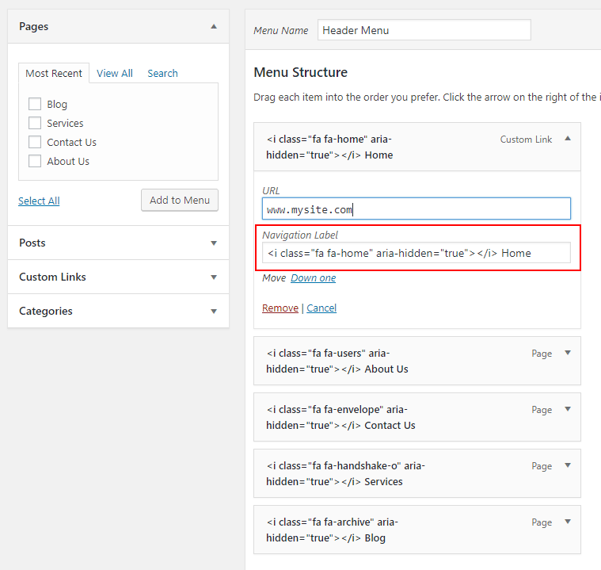Select the Contact Us checkbox
601x570 pixels.
pyautogui.click(x=35, y=142)
